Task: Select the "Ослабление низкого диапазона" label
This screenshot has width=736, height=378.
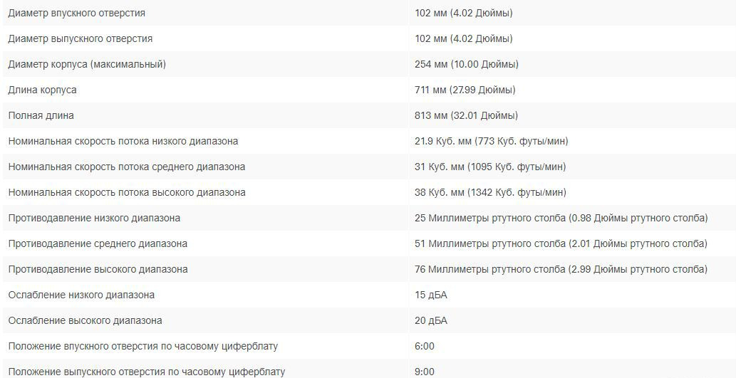Action: click(x=81, y=295)
